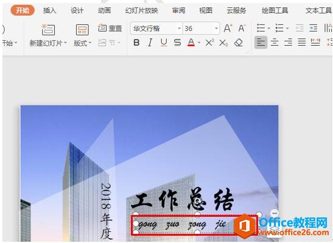Select align center
This screenshot has height=243, width=333.
275,43
